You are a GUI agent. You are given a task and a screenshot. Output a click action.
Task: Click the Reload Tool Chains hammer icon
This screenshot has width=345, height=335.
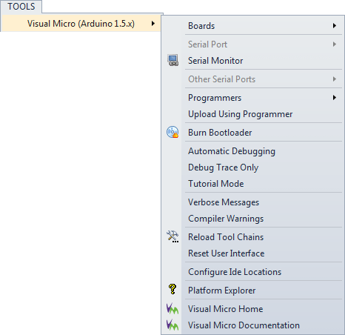(172, 236)
